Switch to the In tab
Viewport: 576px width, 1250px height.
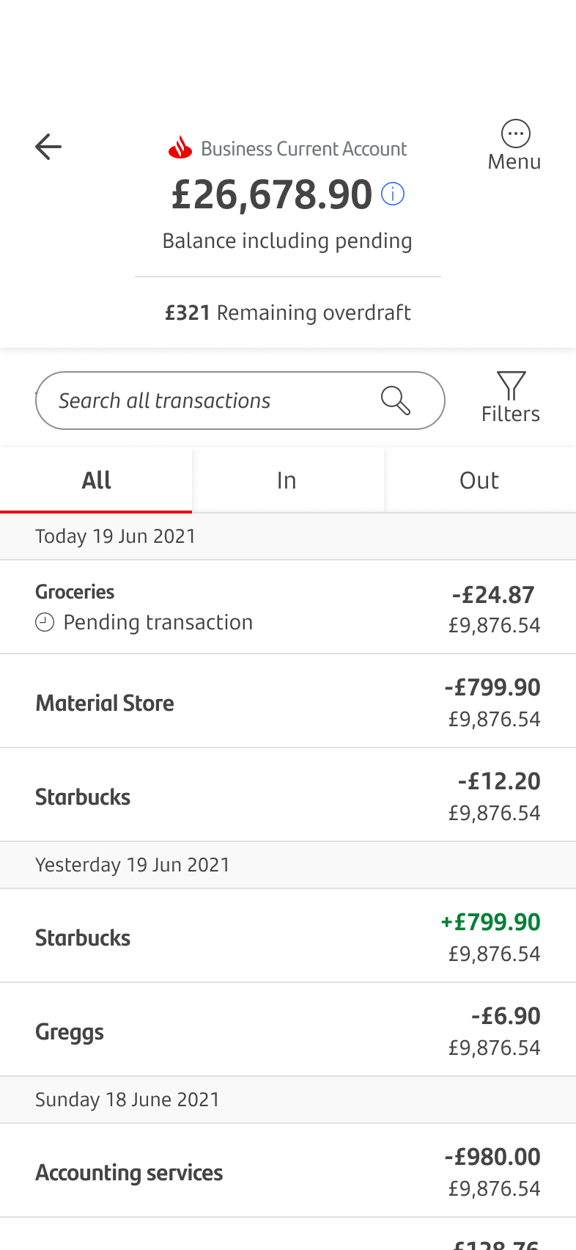pos(287,480)
